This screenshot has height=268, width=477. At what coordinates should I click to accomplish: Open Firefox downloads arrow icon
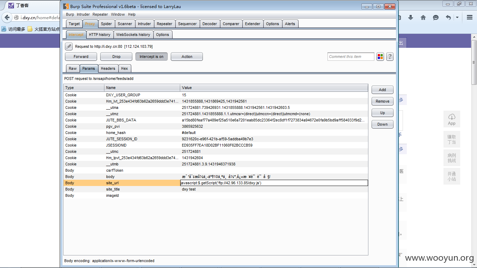(411, 17)
